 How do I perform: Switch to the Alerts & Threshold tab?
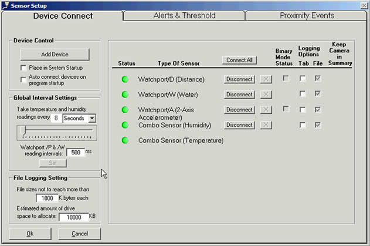184,16
